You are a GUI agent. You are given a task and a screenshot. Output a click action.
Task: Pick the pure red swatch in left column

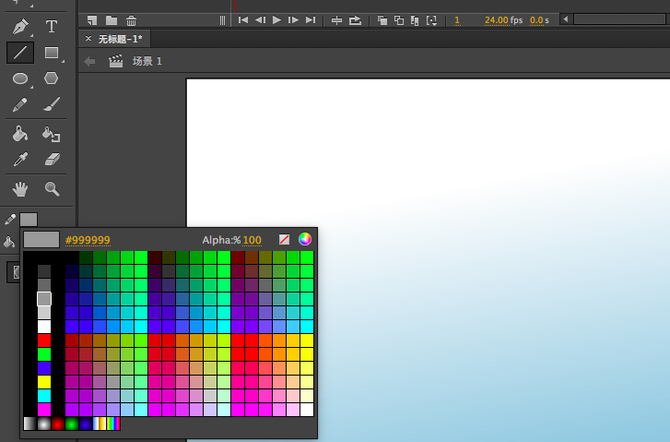pos(44,340)
